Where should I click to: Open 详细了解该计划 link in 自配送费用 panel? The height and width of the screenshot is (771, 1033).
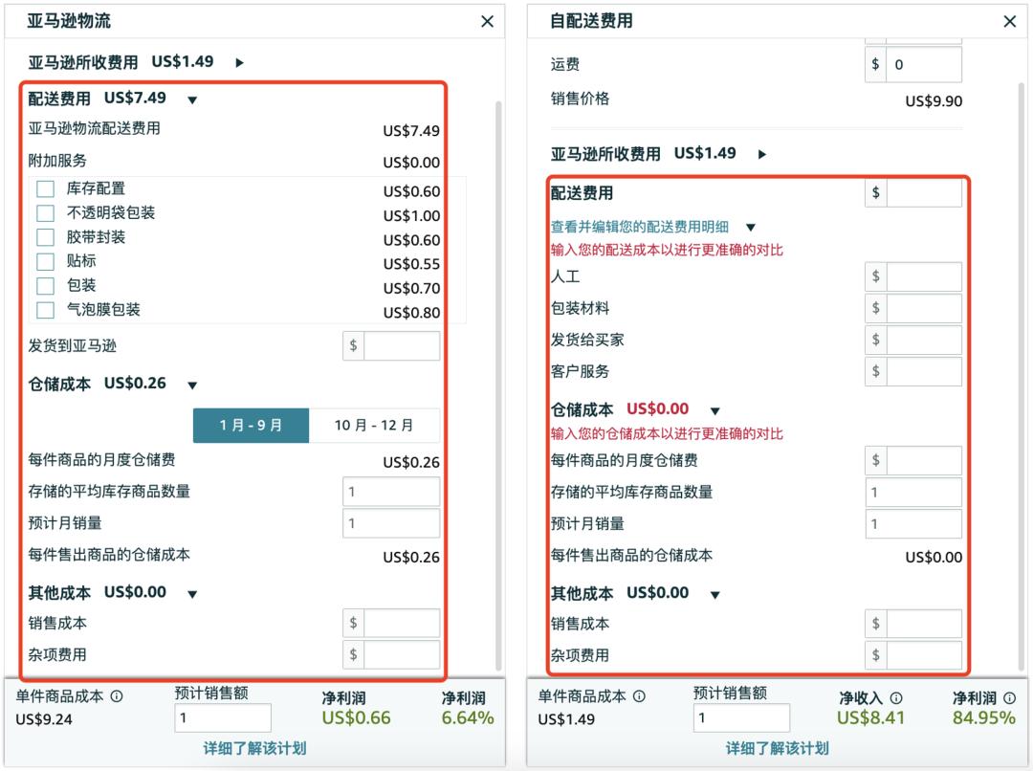[778, 749]
